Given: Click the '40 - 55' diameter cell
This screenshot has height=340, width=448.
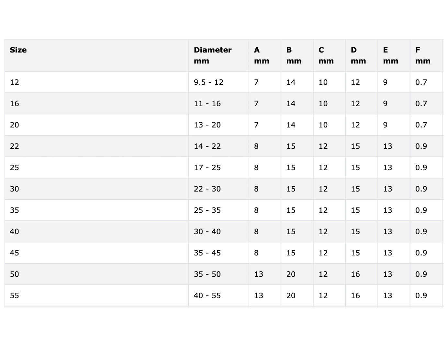Looking at the screenshot, I should (x=207, y=296).
